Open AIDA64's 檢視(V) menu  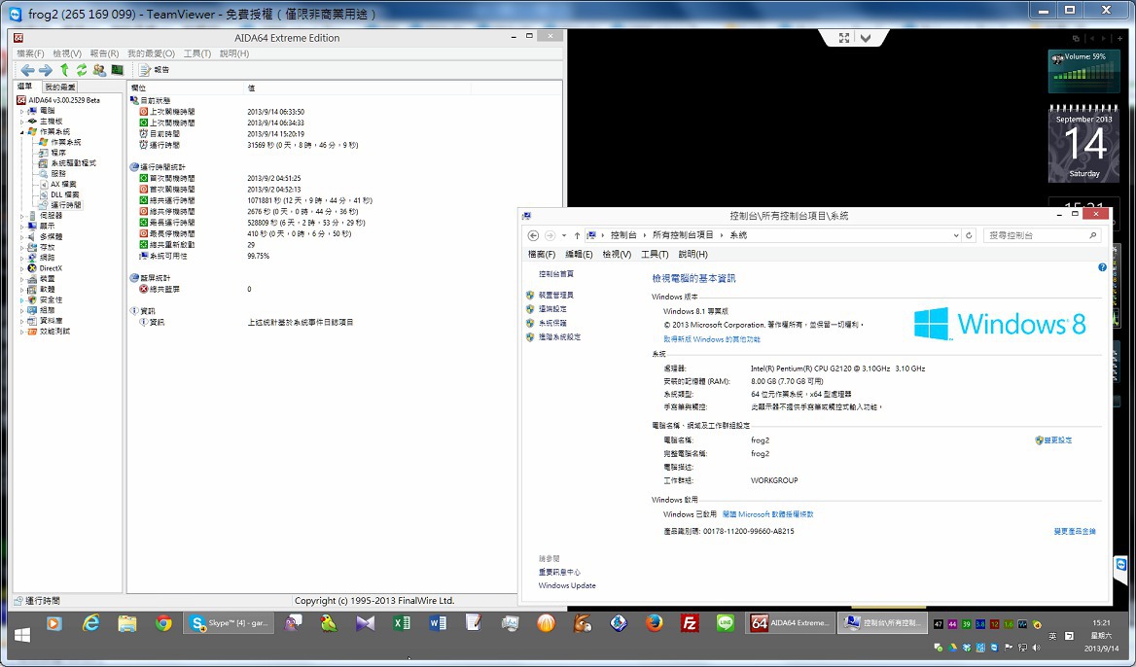click(x=67, y=53)
